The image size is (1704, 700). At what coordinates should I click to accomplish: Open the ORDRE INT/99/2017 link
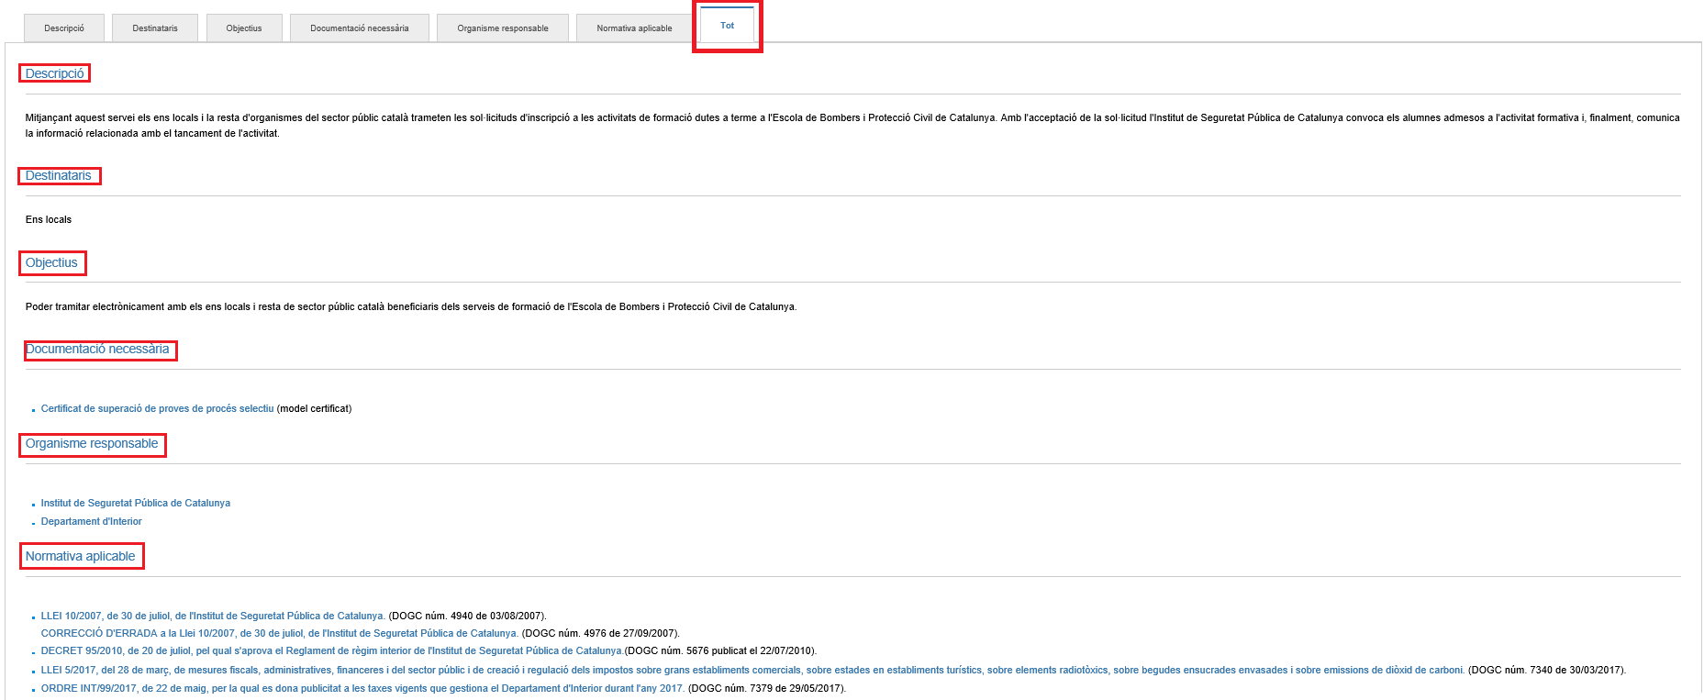coord(362,689)
